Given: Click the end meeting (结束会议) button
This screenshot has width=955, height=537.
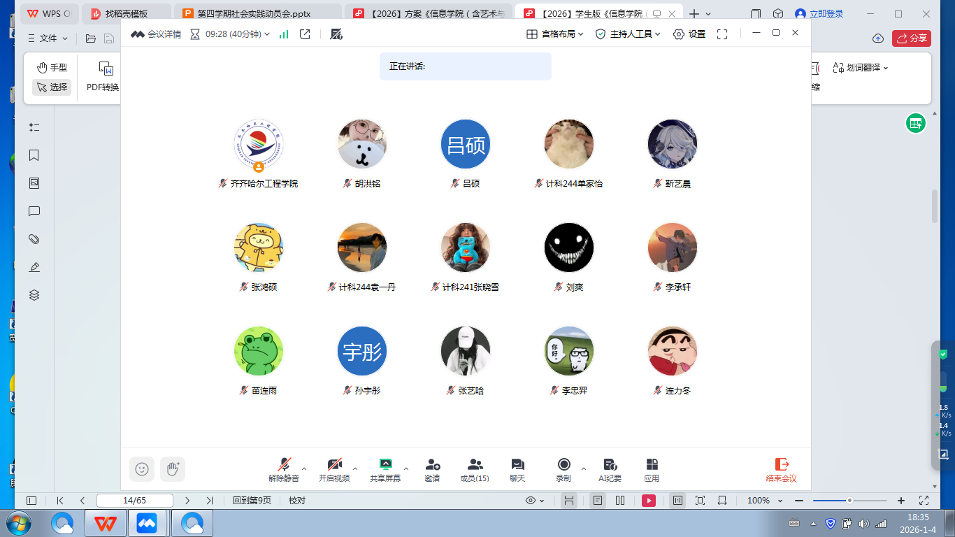Looking at the screenshot, I should point(781,469).
